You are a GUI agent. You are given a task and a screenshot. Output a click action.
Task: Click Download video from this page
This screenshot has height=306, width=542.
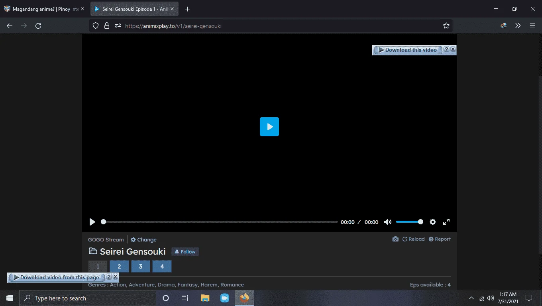click(x=57, y=277)
